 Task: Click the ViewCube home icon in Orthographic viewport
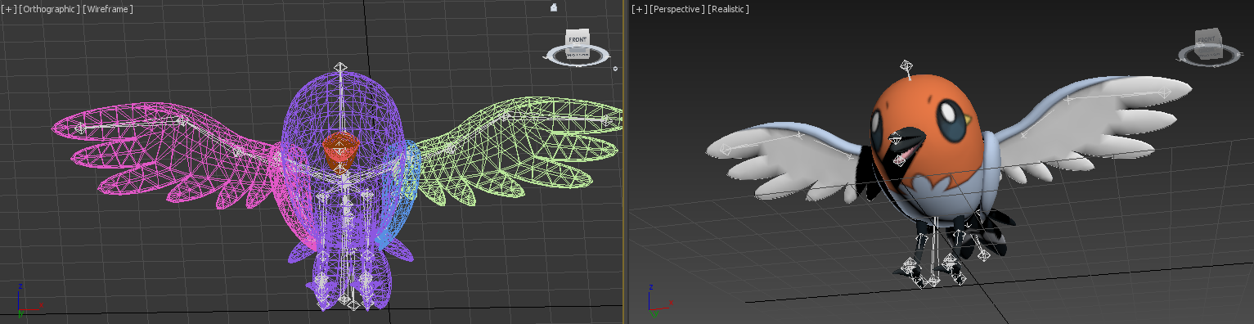554,7
